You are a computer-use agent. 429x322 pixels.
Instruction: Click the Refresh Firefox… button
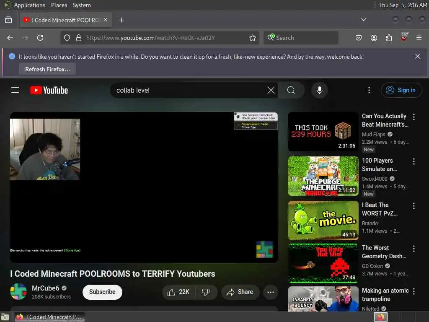click(x=47, y=69)
